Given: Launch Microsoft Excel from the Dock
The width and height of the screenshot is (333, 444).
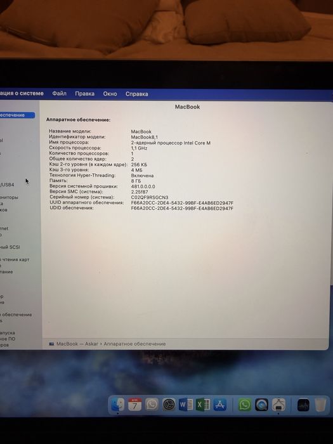Looking at the screenshot, I should tap(203, 405).
